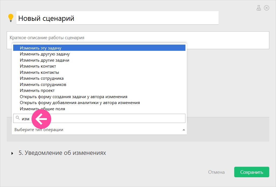
Task: Click the "Отмена" link
Action: 216,172
